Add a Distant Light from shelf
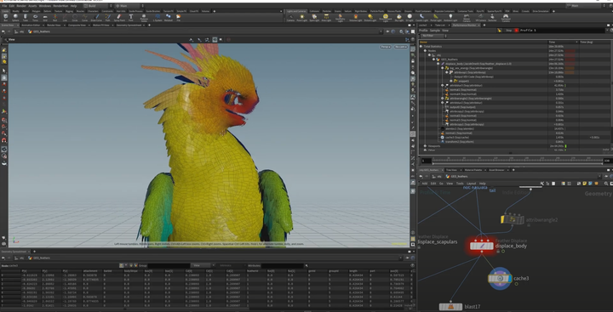 point(370,18)
